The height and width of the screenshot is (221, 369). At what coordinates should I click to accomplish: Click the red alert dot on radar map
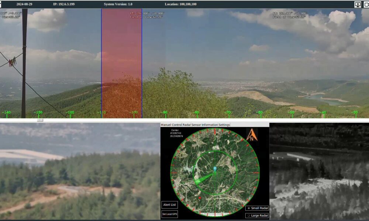[x=200, y=198]
